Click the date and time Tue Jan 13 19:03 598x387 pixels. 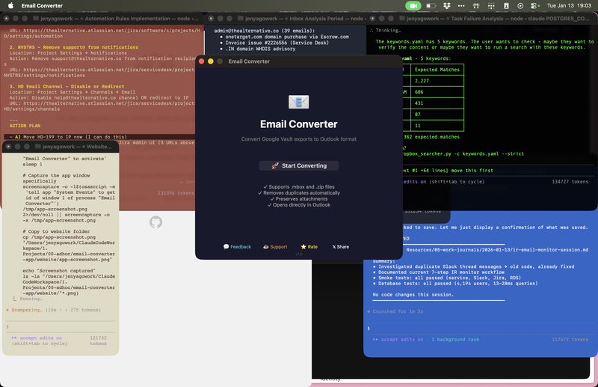coord(569,6)
